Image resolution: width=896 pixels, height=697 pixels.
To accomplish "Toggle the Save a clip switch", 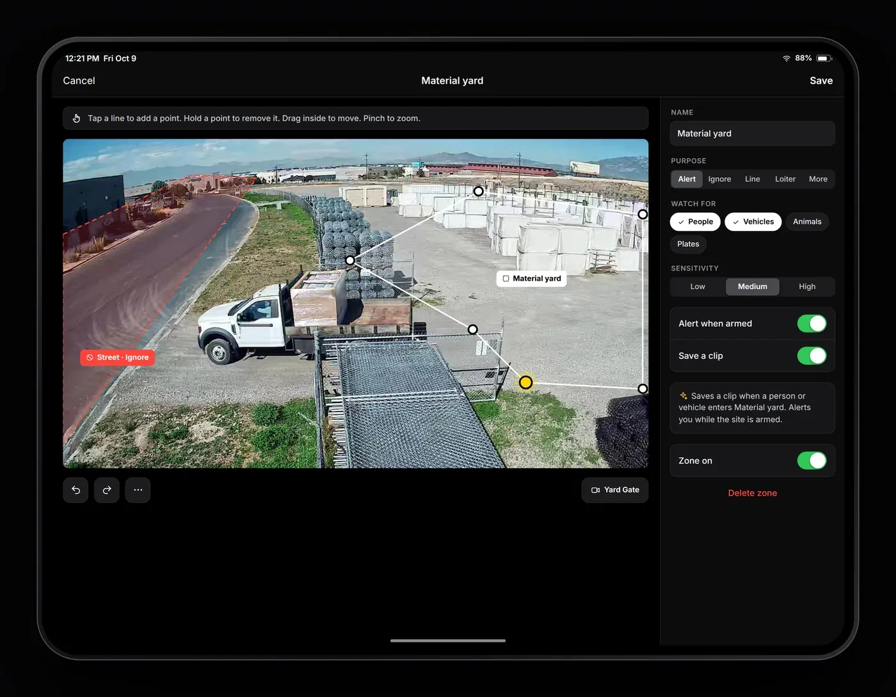I will [812, 356].
